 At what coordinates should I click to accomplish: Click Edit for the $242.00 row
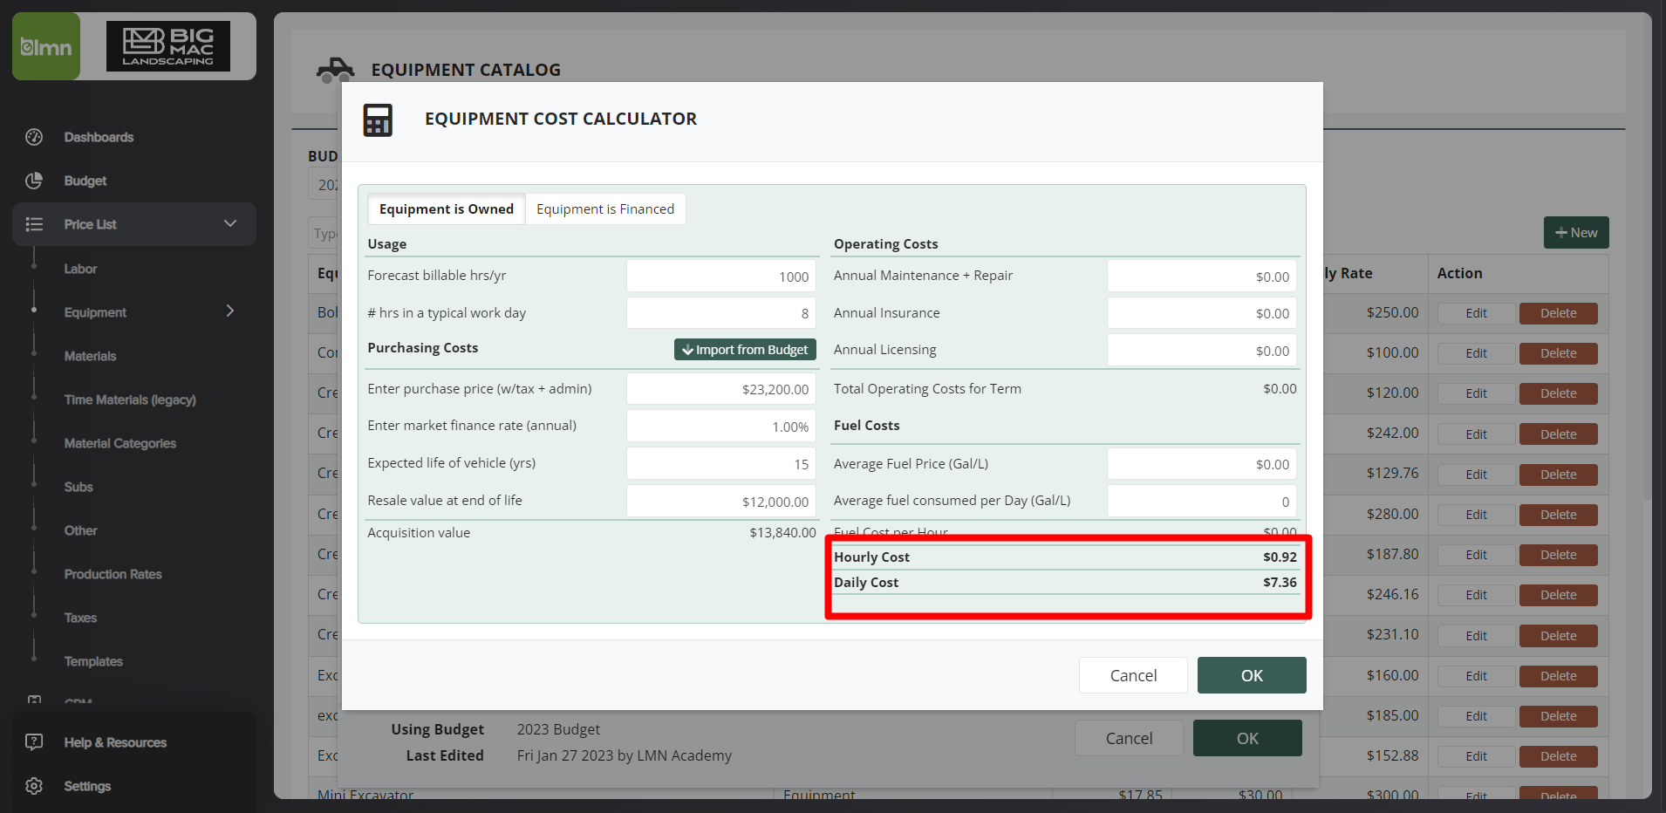tap(1476, 434)
